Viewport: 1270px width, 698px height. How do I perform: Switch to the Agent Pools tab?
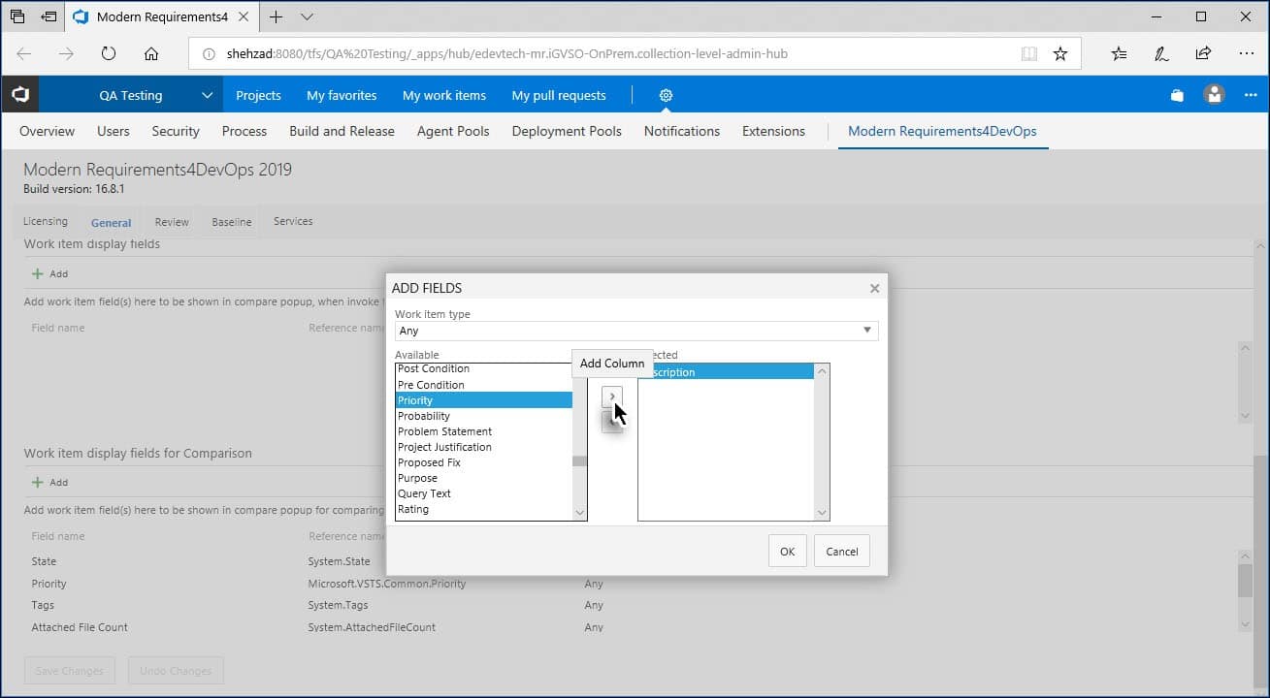point(453,131)
